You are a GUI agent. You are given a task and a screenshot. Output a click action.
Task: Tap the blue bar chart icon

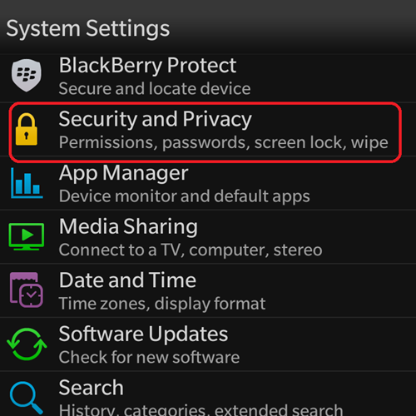click(x=27, y=183)
